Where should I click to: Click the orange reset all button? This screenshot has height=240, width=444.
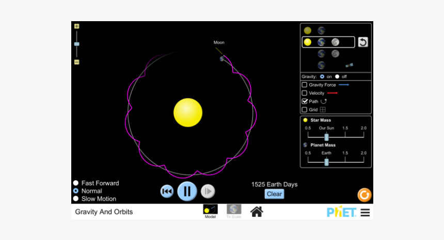click(364, 195)
